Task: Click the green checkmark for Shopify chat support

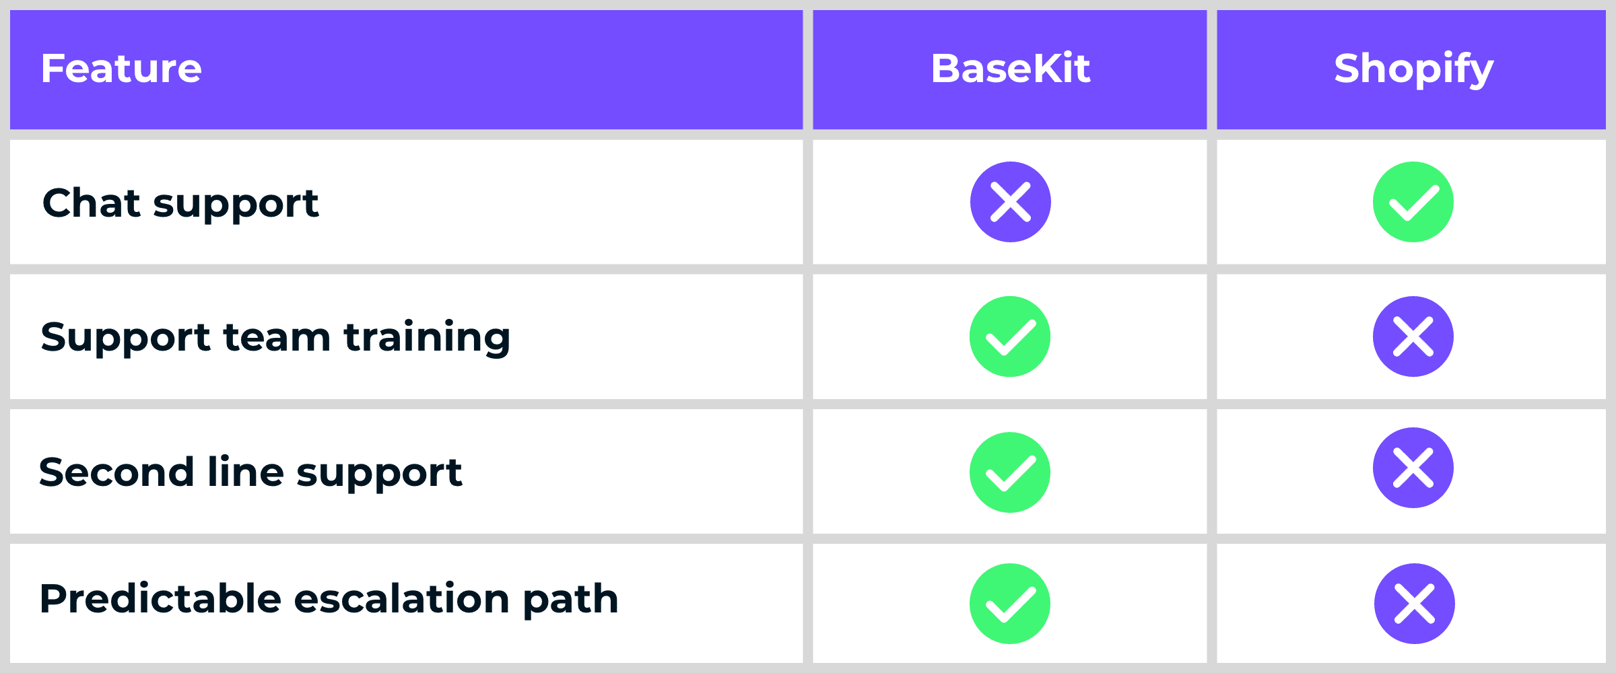Action: [x=1413, y=202]
